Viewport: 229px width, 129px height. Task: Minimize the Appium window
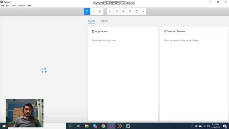coord(210,2)
